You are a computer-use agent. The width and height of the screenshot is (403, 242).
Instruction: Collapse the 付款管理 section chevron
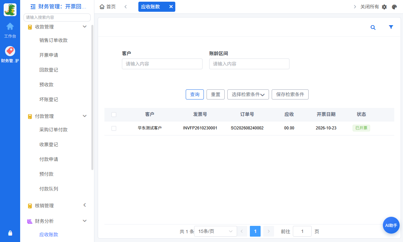(85, 116)
